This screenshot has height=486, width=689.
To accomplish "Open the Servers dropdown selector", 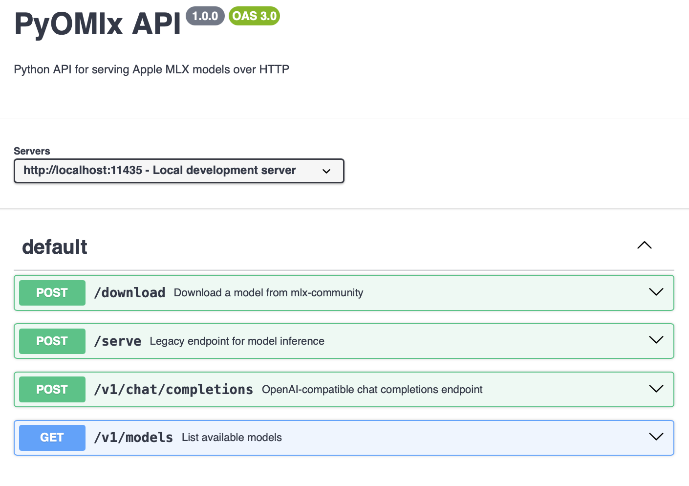I will point(179,171).
